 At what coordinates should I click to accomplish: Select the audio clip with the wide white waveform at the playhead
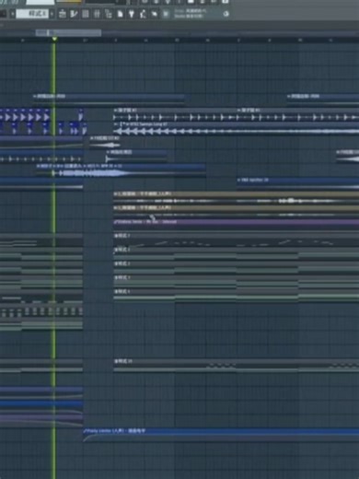tap(122, 170)
